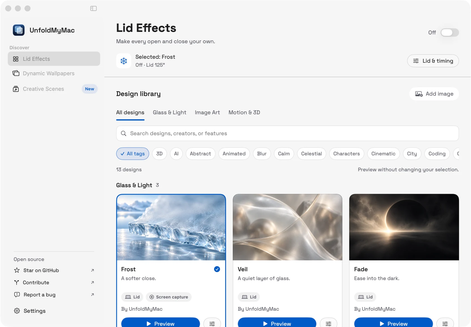Switch to Motion & 3D tab

tap(244, 113)
